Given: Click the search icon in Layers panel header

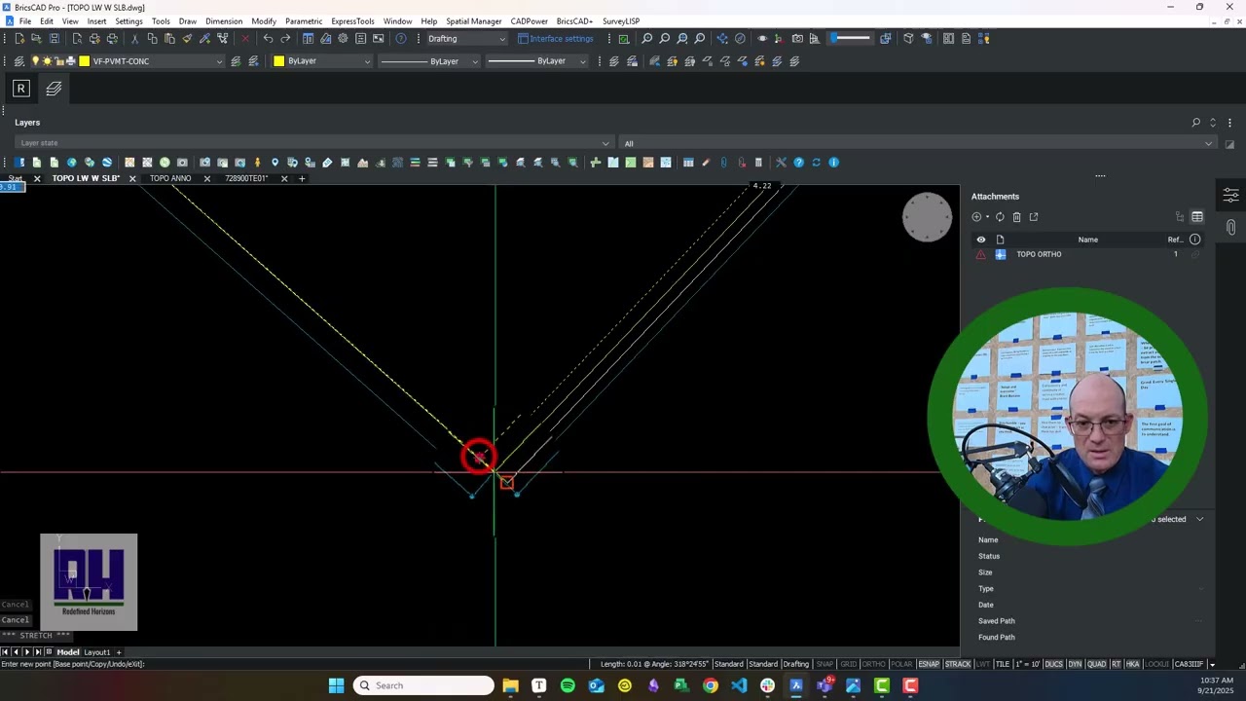Looking at the screenshot, I should coord(1195,123).
